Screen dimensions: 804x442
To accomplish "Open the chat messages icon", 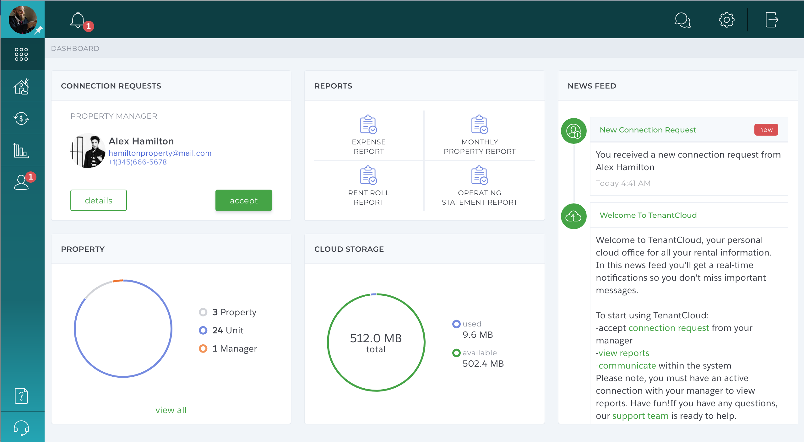I will click(x=682, y=20).
